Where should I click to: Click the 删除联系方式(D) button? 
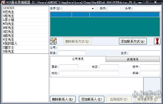click(78, 41)
